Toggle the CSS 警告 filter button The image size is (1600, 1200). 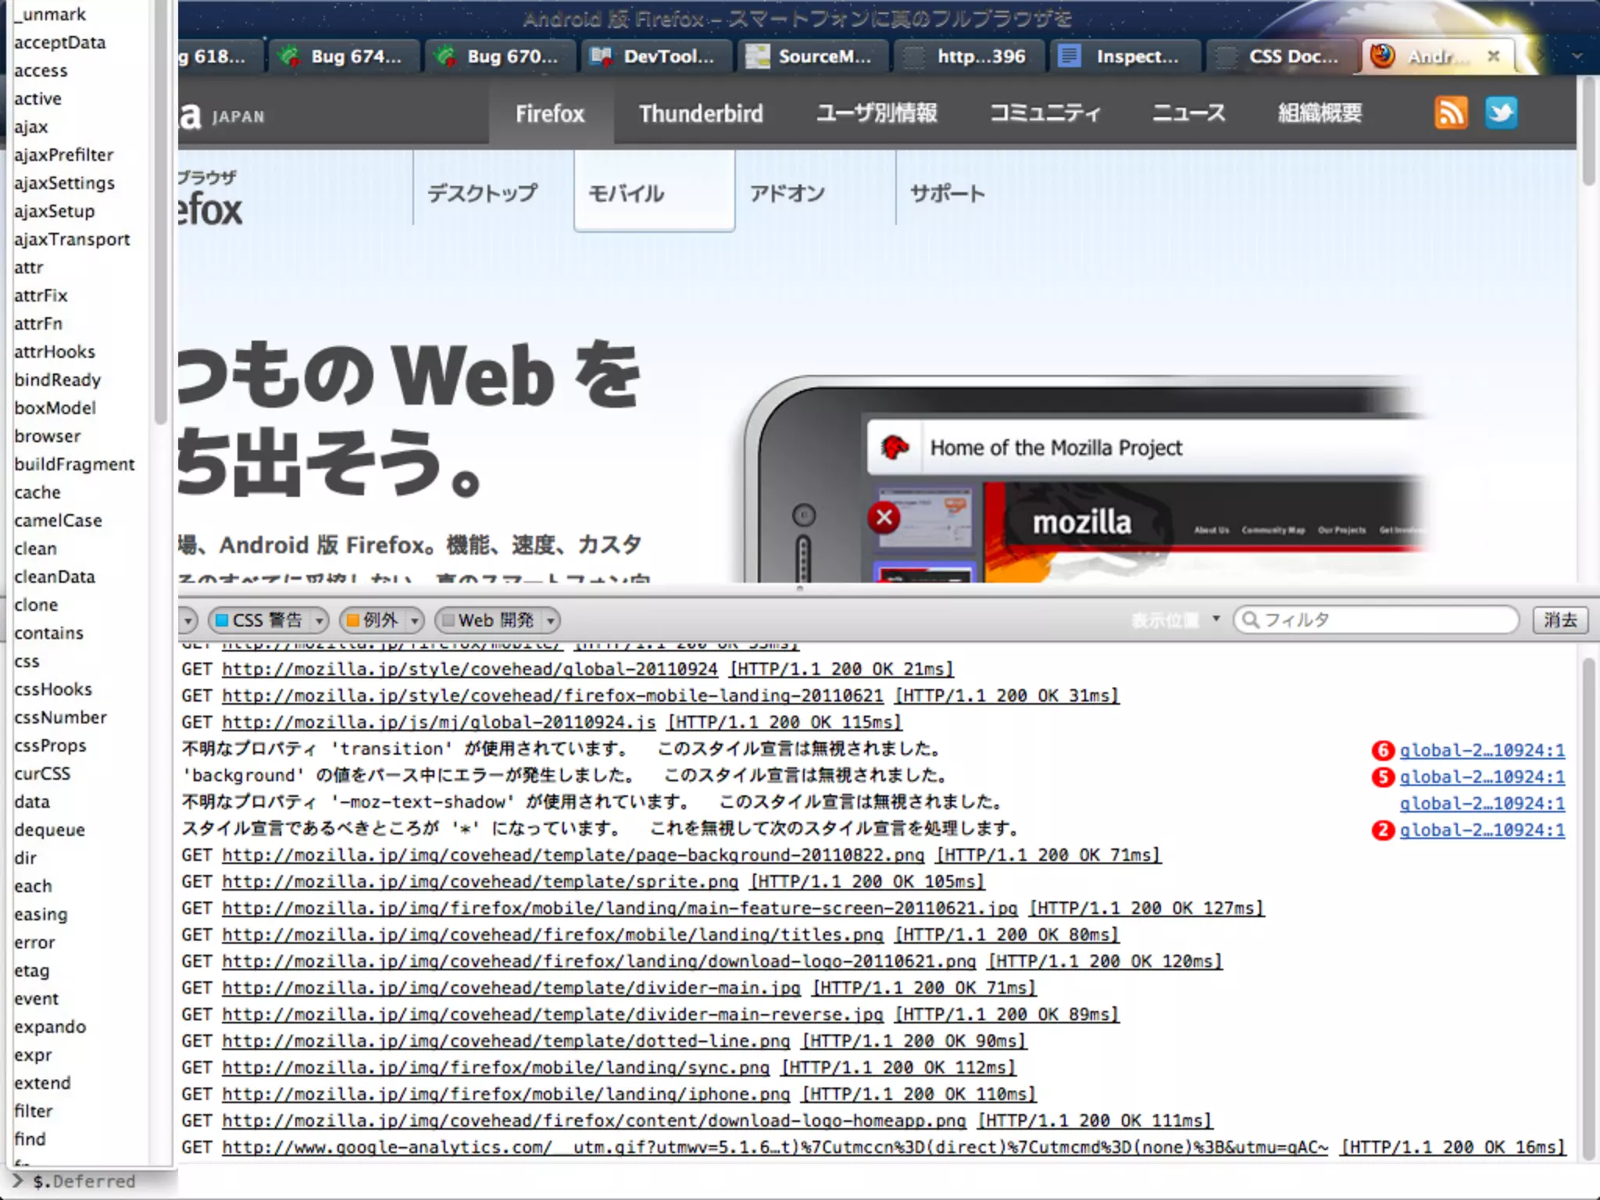[x=259, y=620]
